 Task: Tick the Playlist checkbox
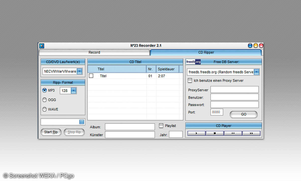pos(161,126)
